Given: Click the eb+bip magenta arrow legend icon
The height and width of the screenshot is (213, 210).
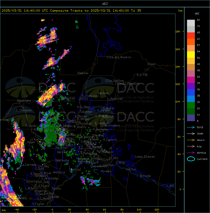Looking at the screenshot, I should [191, 153].
